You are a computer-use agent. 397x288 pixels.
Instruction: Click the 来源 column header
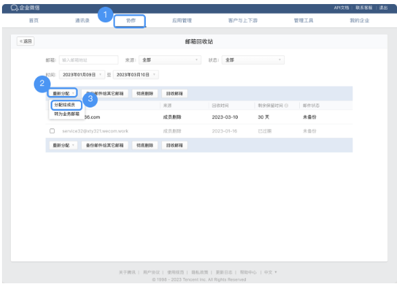167,105
